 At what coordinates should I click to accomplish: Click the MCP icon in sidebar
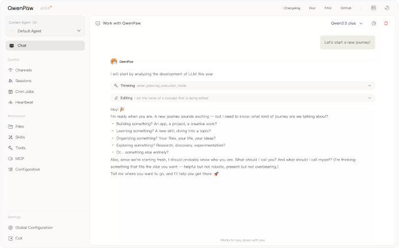point(10,158)
